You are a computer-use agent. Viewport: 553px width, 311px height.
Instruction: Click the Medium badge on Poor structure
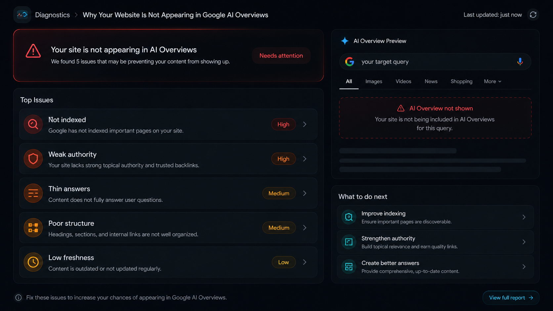point(279,228)
